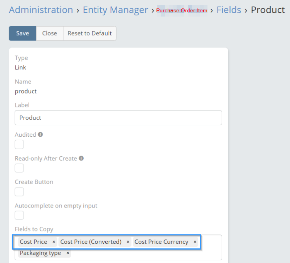This screenshot has height=263, width=290.
Task: Navigate to Fields breadcrumb
Action: 229,10
